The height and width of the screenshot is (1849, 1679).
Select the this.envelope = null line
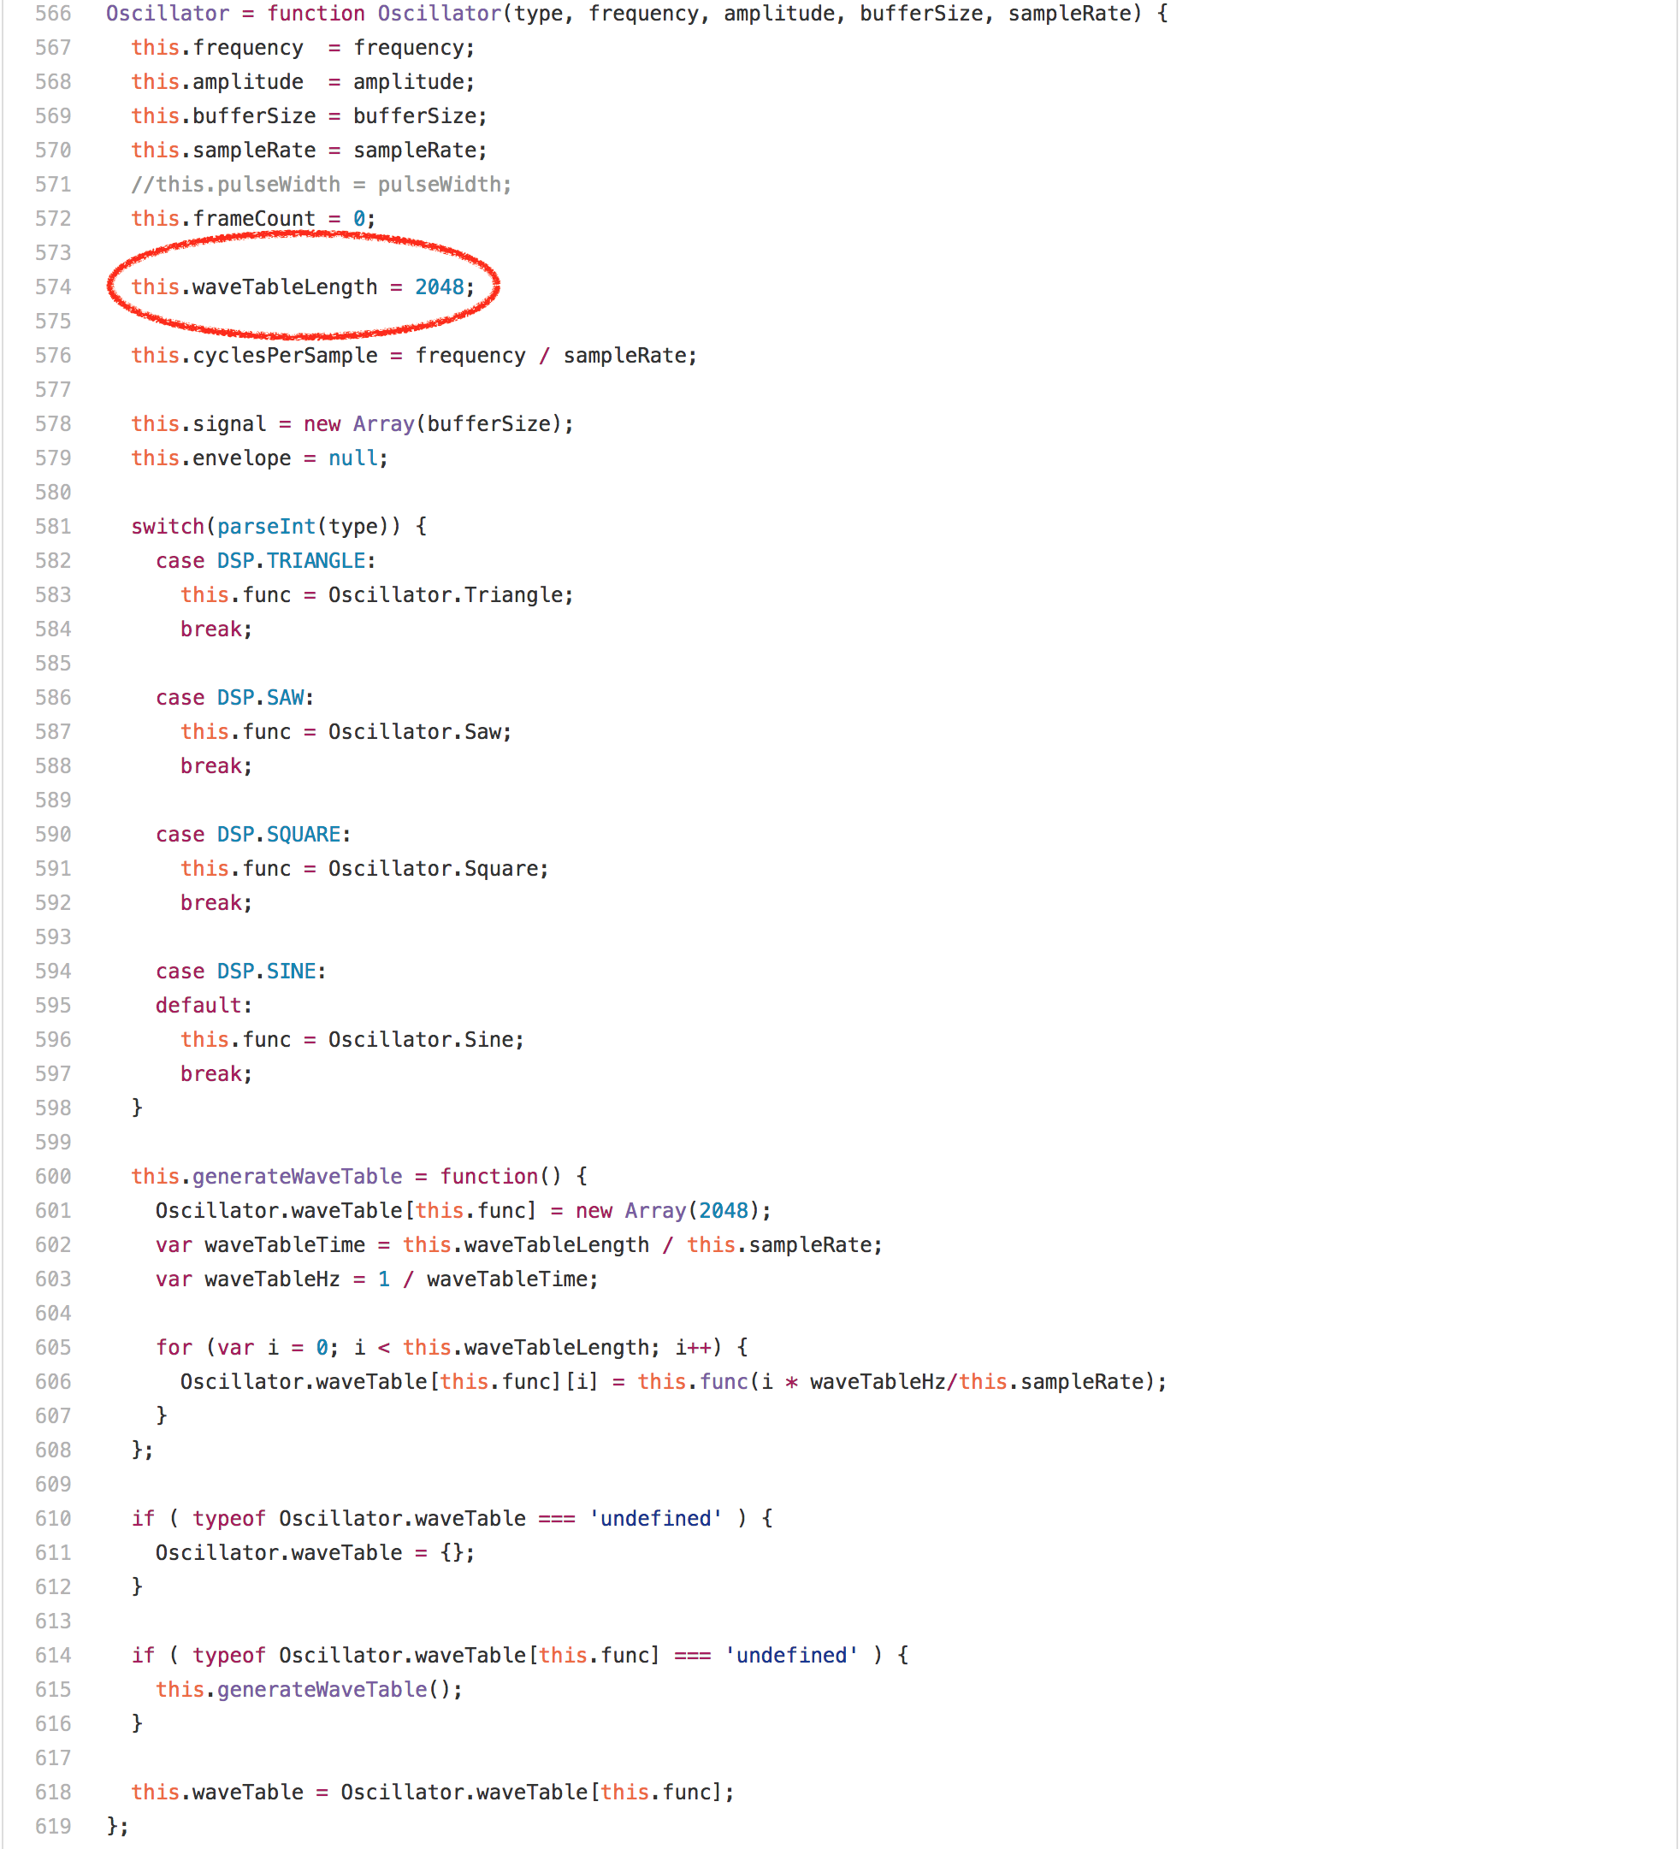coord(257,457)
